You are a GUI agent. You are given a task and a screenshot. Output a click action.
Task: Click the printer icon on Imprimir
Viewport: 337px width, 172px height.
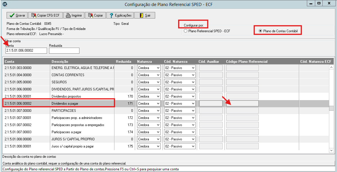(x=68, y=15)
